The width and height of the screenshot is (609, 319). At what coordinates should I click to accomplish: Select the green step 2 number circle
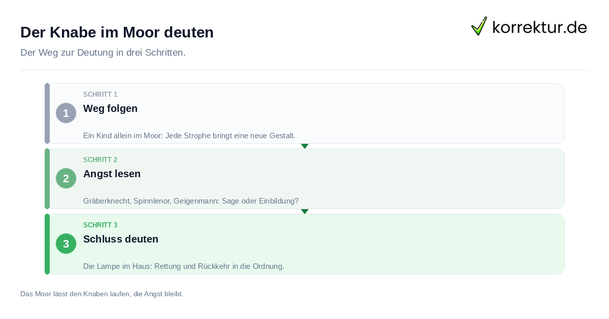pos(66,178)
